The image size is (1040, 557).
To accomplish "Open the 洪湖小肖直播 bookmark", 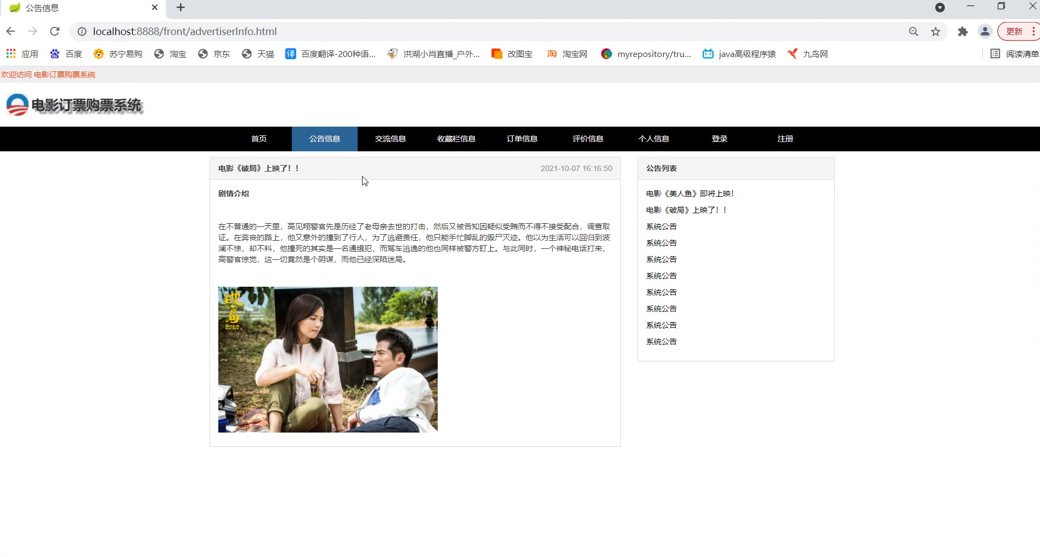I will pyautogui.click(x=433, y=54).
